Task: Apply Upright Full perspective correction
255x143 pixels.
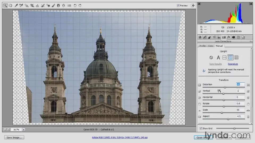Action: tap(236, 57)
